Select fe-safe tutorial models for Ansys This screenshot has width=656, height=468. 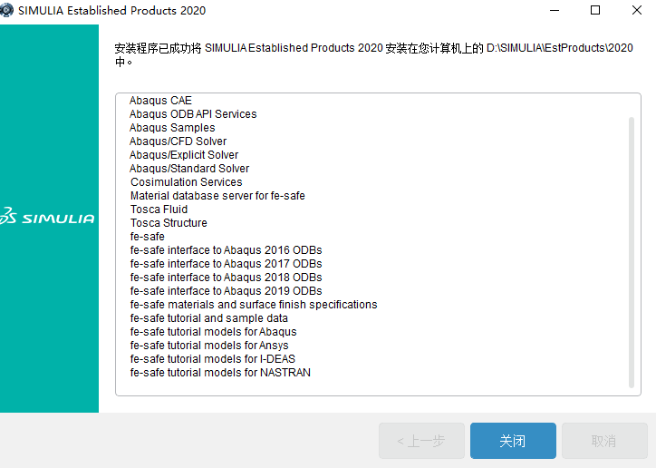[x=209, y=346]
